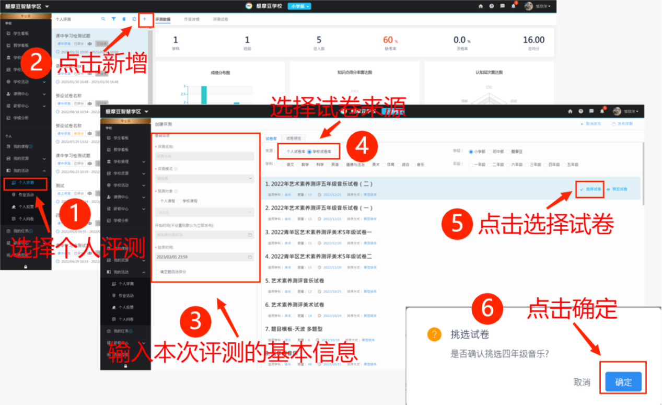Switch to the 试卷预览 tab
This screenshot has width=662, height=405.
294,138
